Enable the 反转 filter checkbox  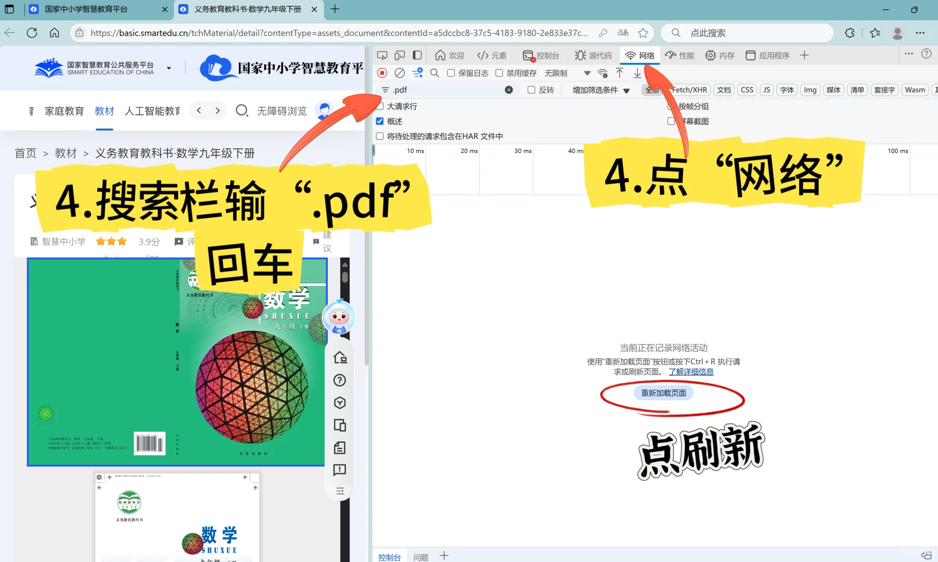pos(531,90)
